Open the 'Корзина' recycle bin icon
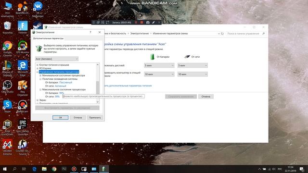 pyautogui.click(x=8, y=28)
